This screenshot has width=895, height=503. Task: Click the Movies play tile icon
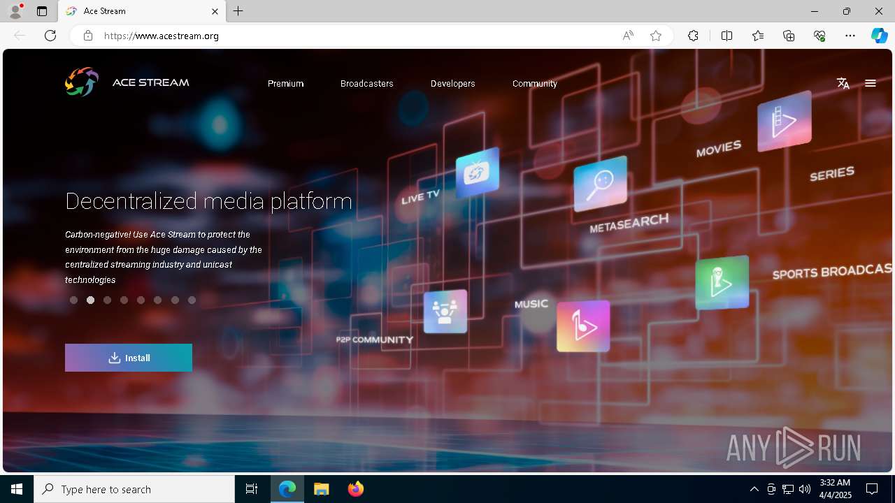[x=785, y=121]
